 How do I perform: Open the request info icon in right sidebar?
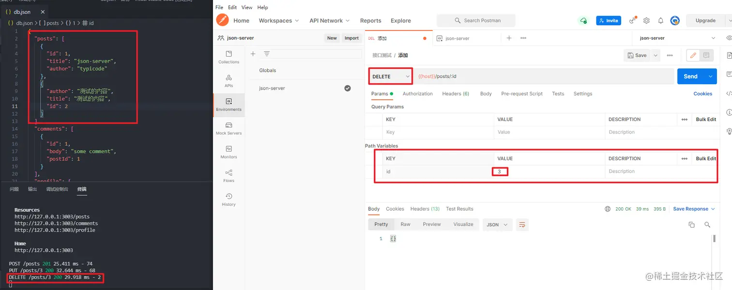point(729,112)
